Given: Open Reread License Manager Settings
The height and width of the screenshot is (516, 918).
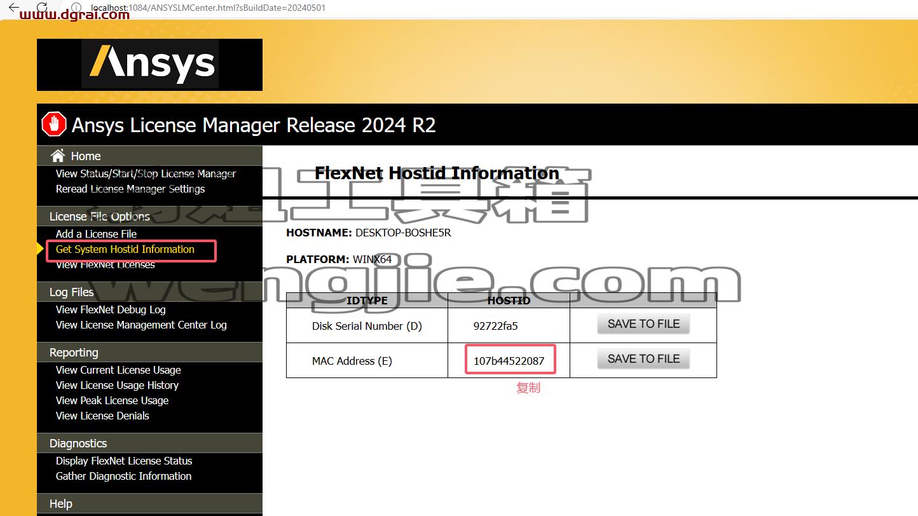Looking at the screenshot, I should tap(130, 189).
